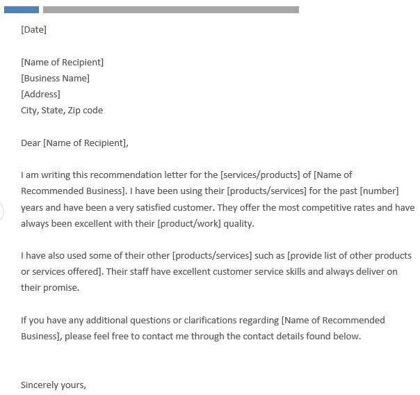Click the partial circle on left edge
The width and height of the screenshot is (420, 395).
(2, 211)
